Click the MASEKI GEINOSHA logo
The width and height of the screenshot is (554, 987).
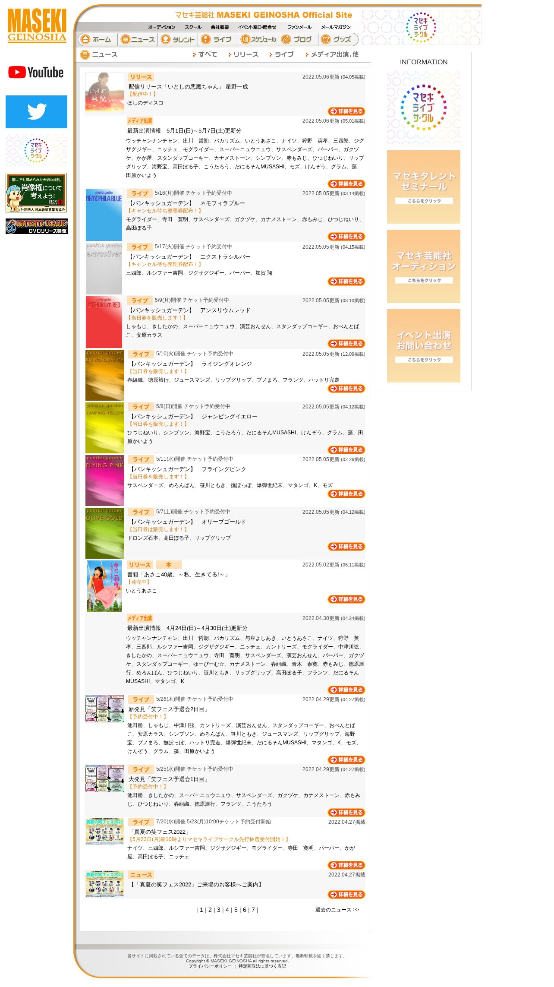click(37, 25)
